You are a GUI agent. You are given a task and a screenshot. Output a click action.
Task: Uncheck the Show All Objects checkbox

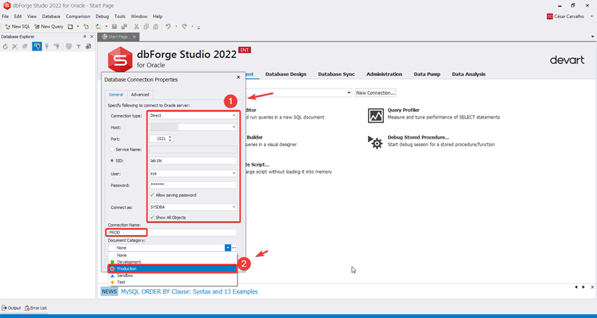pos(152,217)
